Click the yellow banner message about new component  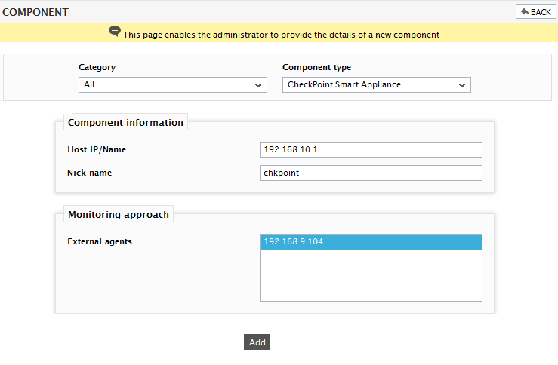click(281, 35)
